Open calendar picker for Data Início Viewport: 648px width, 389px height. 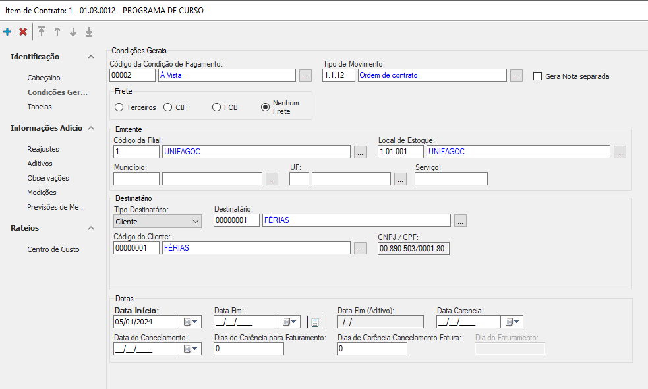pos(191,322)
